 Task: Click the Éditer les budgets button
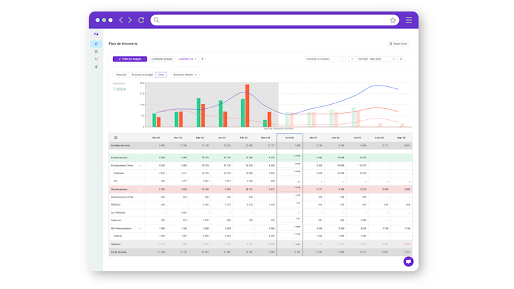pyautogui.click(x=130, y=59)
